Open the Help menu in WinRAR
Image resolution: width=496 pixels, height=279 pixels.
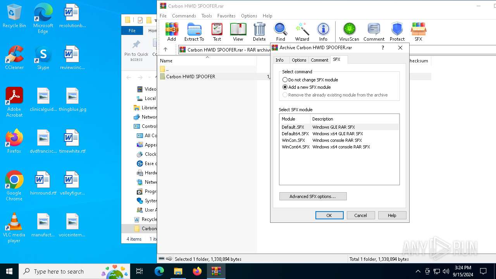coord(267,16)
